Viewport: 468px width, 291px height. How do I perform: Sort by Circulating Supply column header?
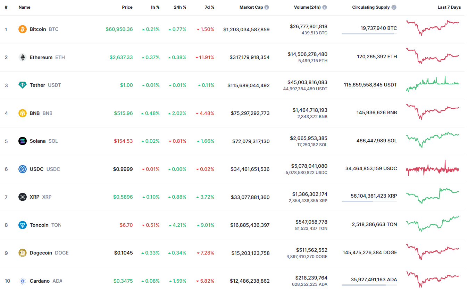click(371, 7)
